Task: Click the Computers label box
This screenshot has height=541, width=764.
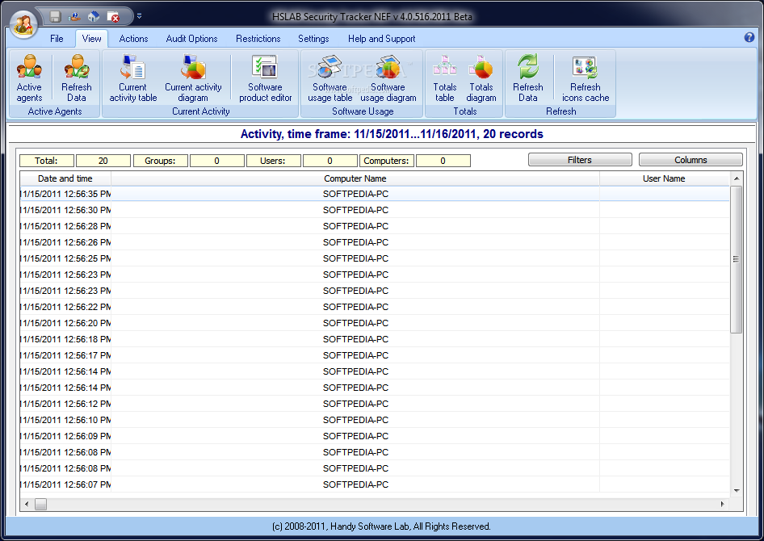Action: coord(386,161)
